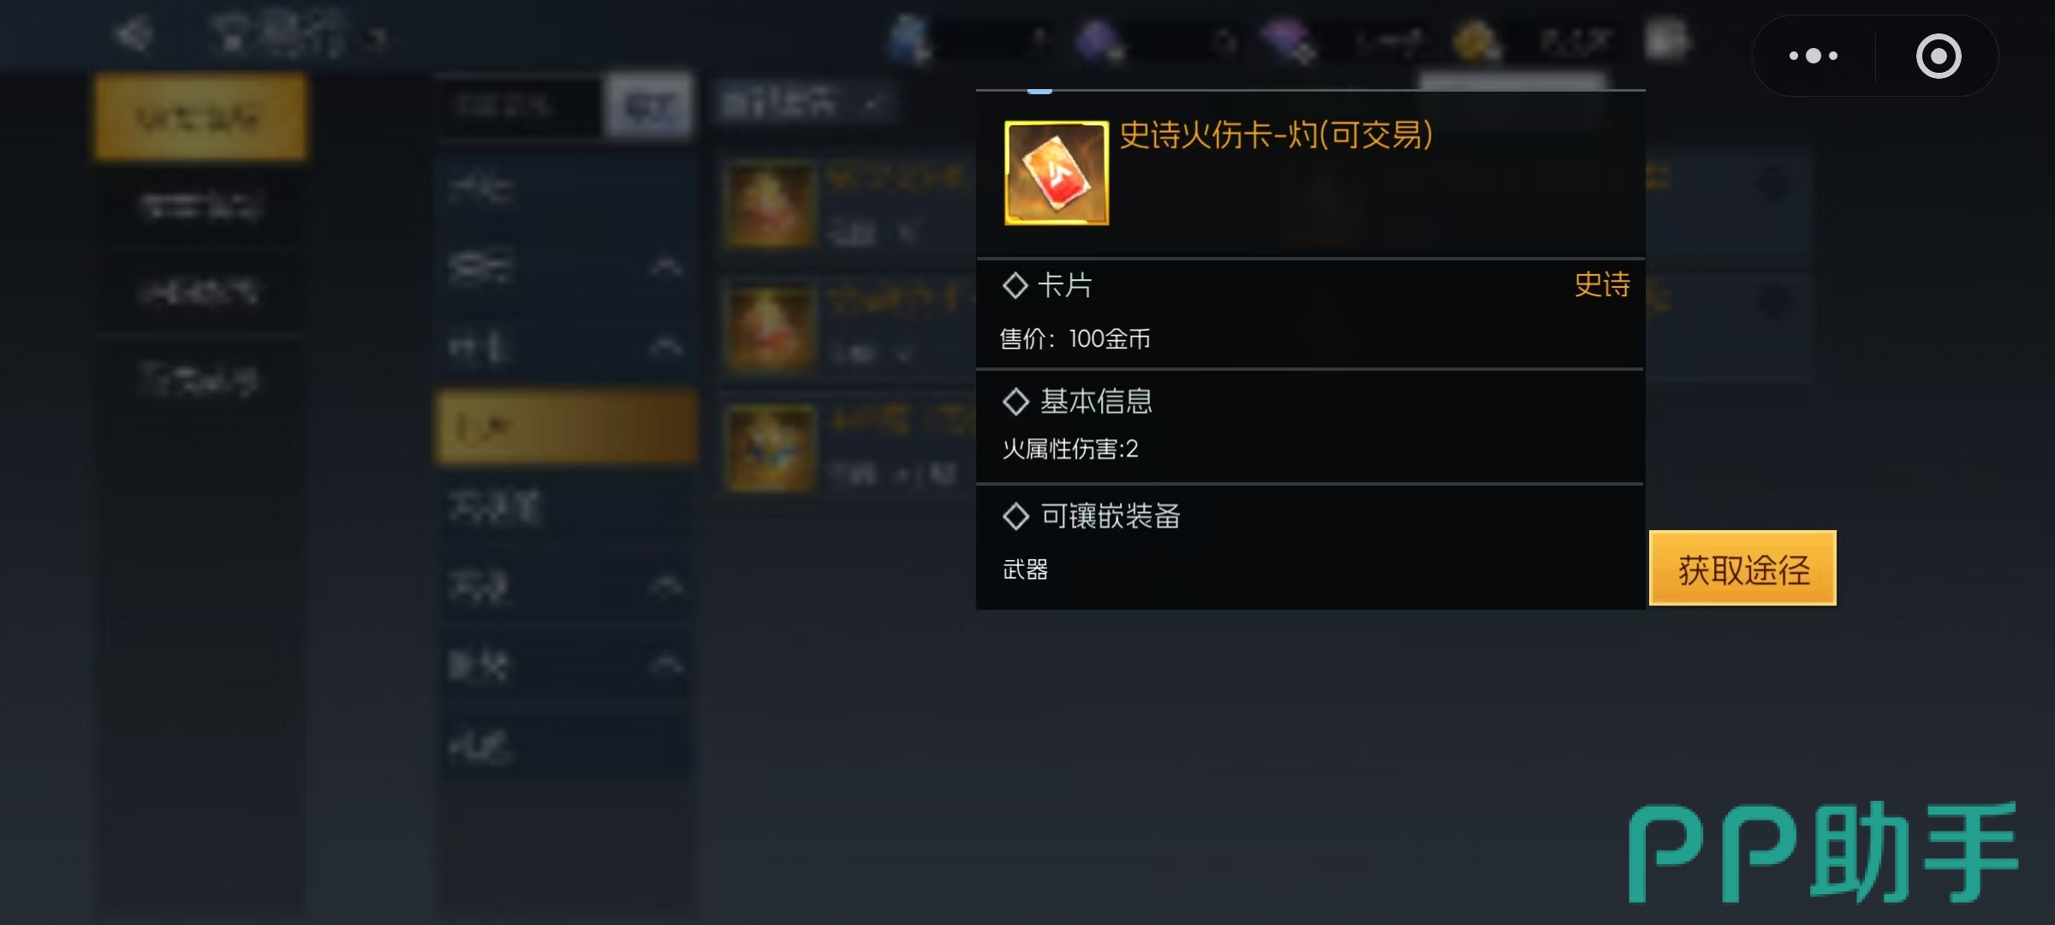Collapse the second category row via its chevron

click(x=666, y=268)
